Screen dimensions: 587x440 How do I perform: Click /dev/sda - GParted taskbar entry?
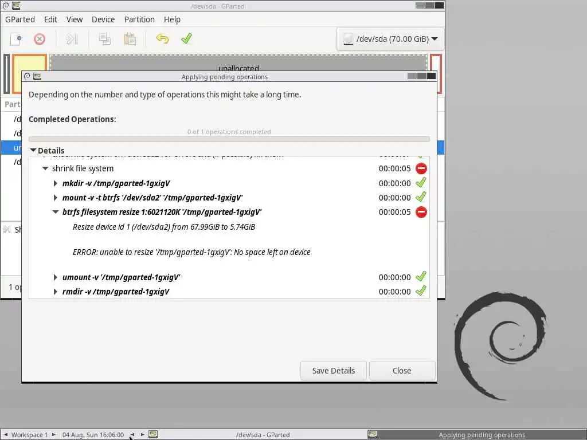(x=263, y=434)
